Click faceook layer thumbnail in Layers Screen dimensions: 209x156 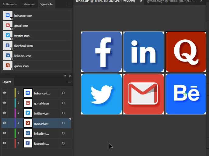(x=28, y=143)
